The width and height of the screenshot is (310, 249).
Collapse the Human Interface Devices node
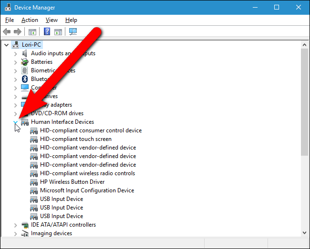pyautogui.click(x=15, y=122)
